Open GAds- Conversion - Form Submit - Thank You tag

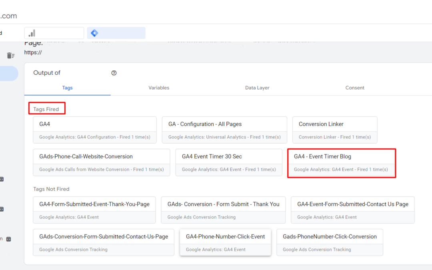coord(223,210)
